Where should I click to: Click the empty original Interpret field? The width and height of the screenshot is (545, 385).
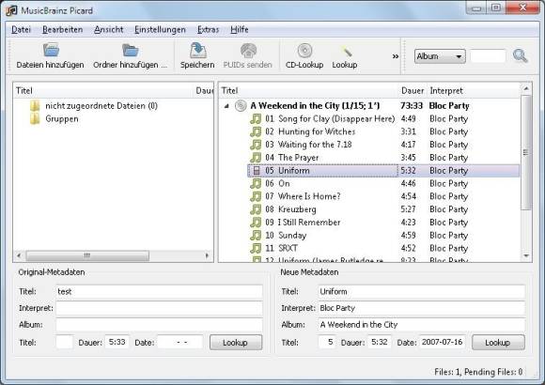point(159,308)
